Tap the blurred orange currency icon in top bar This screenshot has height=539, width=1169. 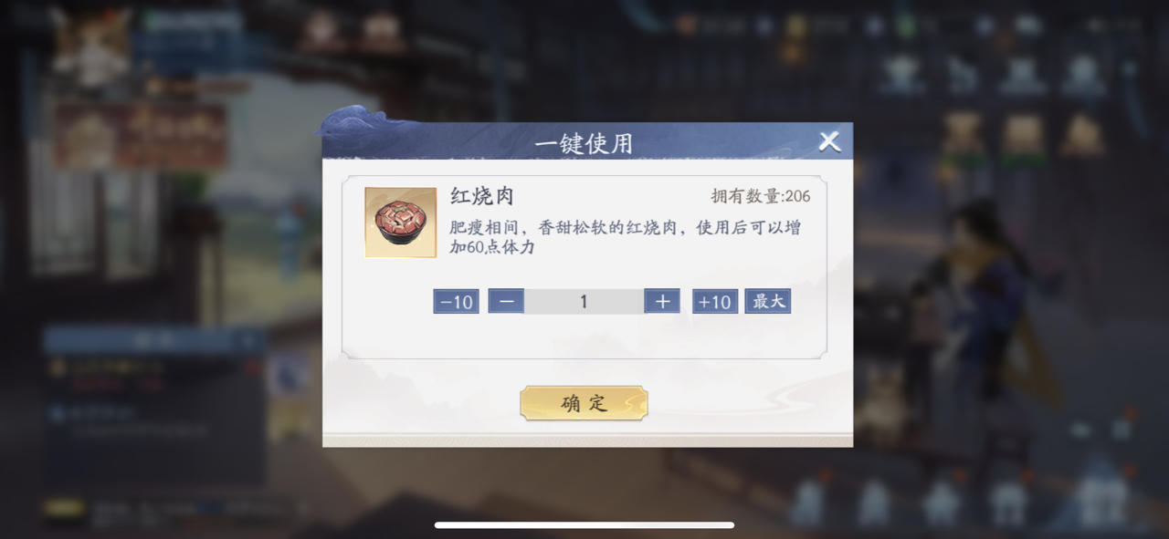pos(686,26)
